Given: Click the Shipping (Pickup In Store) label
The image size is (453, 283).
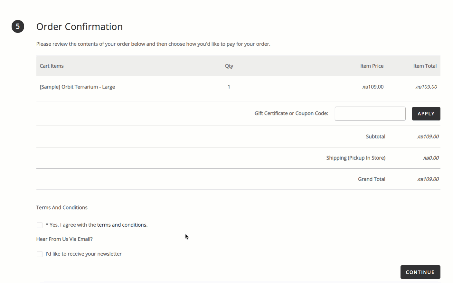Looking at the screenshot, I should [x=356, y=158].
